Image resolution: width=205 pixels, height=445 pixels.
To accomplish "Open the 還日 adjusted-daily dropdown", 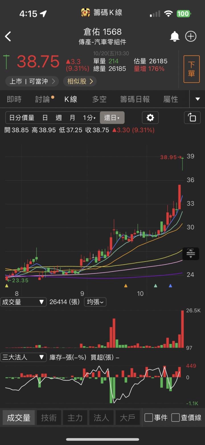I will [x=112, y=118].
